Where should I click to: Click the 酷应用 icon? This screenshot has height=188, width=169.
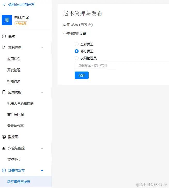[4, 137]
